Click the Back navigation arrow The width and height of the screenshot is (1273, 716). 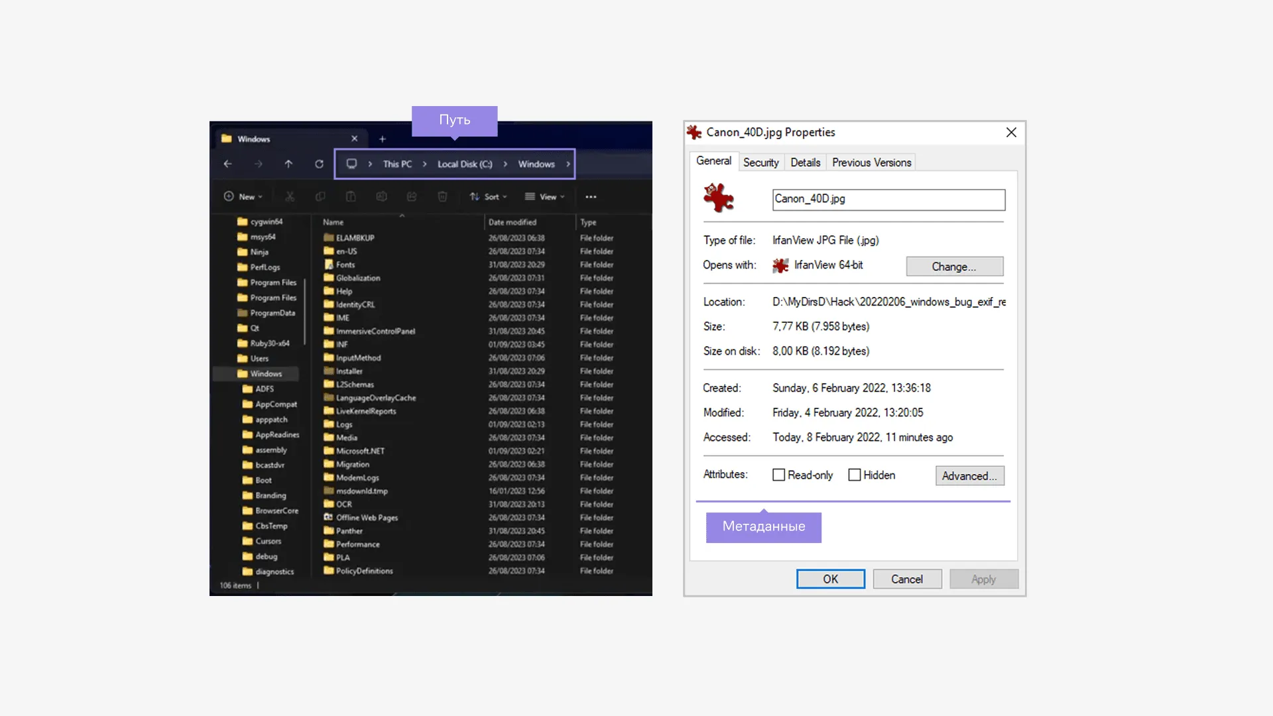[x=227, y=164]
